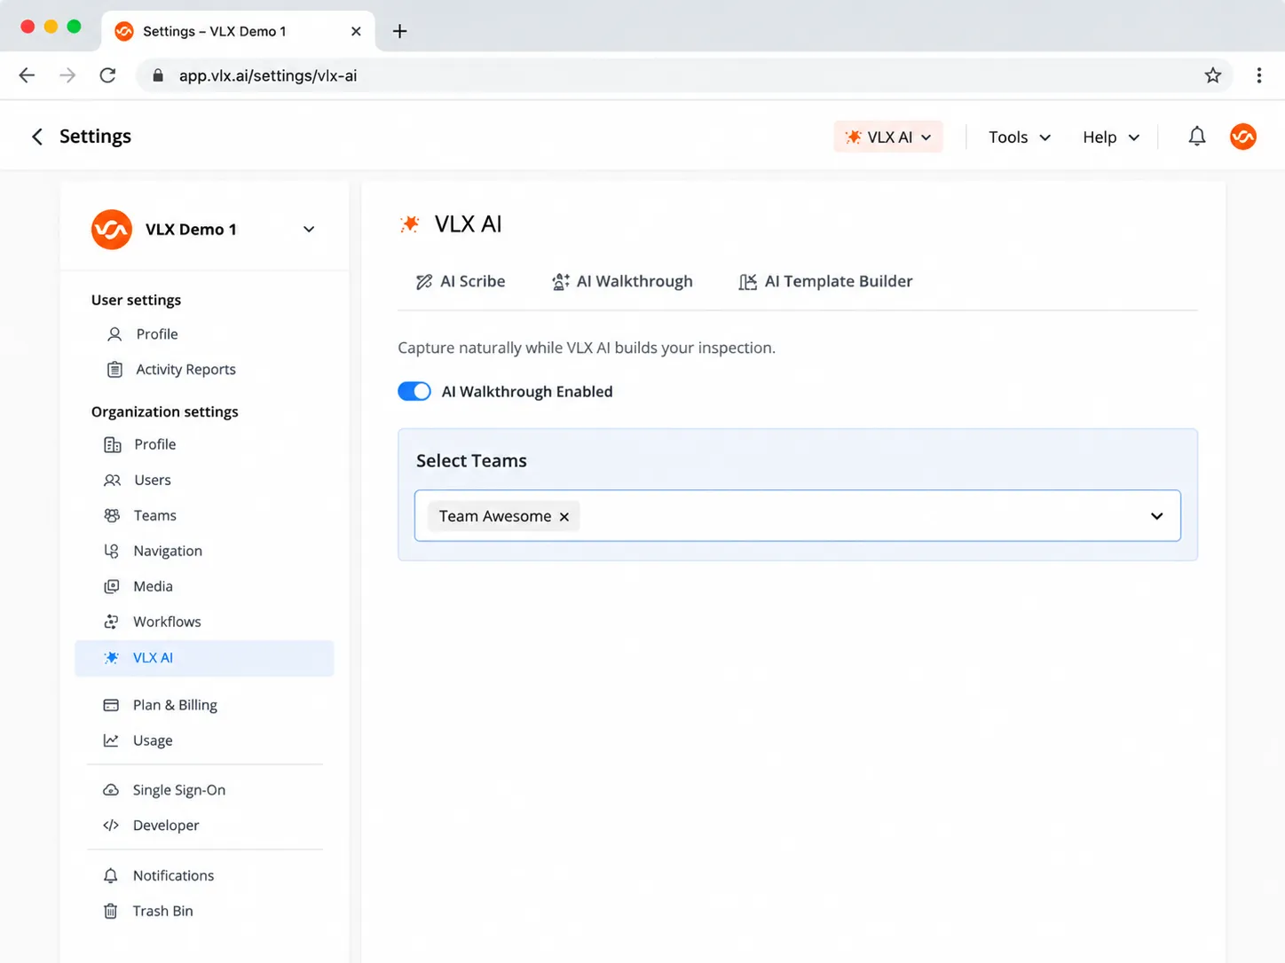This screenshot has width=1285, height=963.
Task: Open the Help dropdown menu
Action: (1111, 137)
